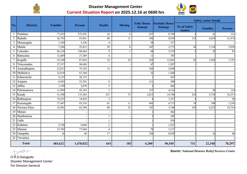The image size is (247, 174).
Task: Click the DMC water drop logo
Action: (181, 9)
